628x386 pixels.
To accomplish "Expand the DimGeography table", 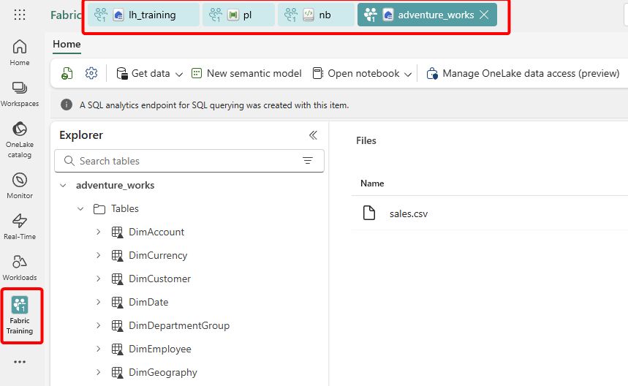I will [x=99, y=372].
